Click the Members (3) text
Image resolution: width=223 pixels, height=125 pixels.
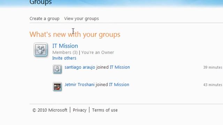pyautogui.click(x=65, y=52)
